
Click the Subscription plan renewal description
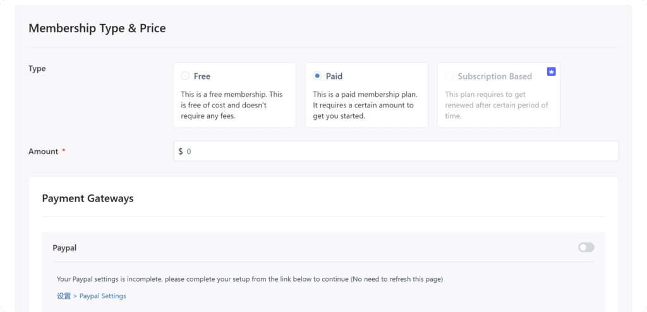click(496, 105)
